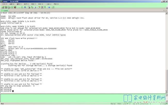The height and width of the screenshot is (105, 168).
Task: Click the tab bar left arrow
Action: pos(164,11)
